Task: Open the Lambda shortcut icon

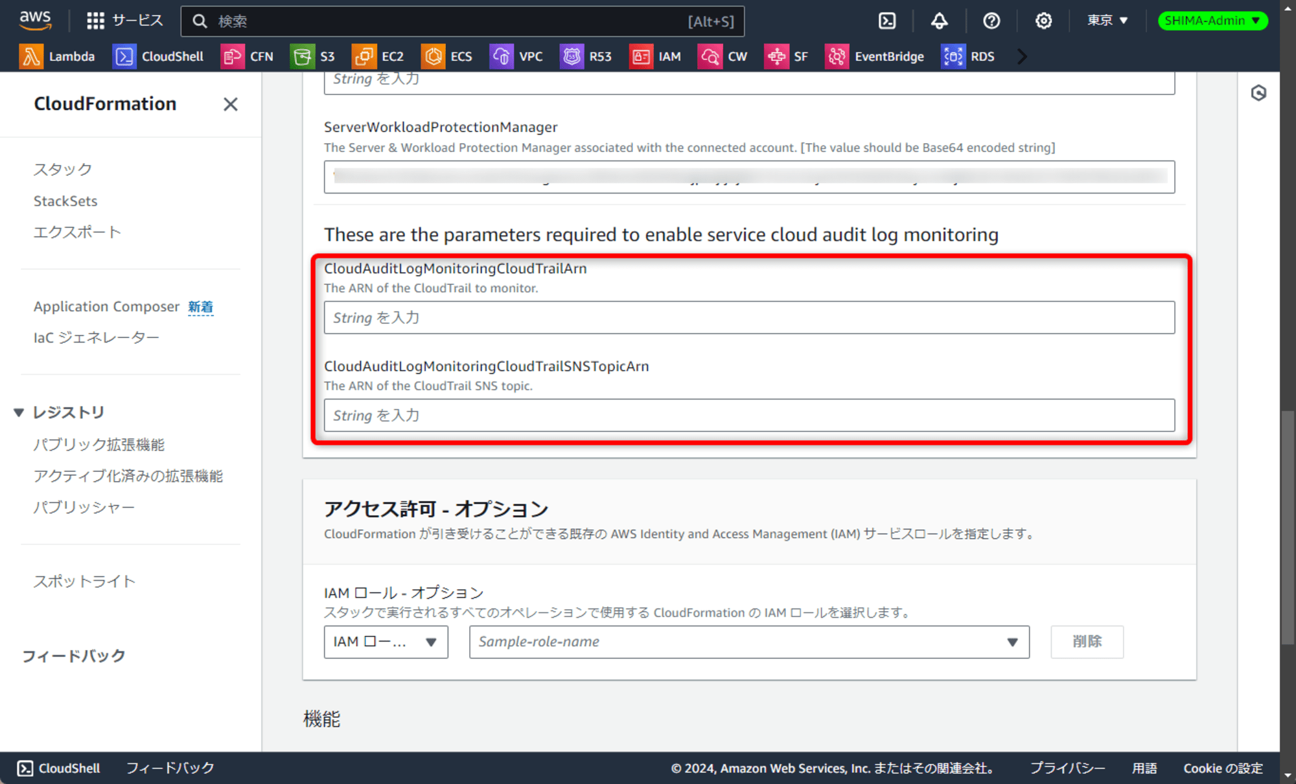Action: point(30,56)
